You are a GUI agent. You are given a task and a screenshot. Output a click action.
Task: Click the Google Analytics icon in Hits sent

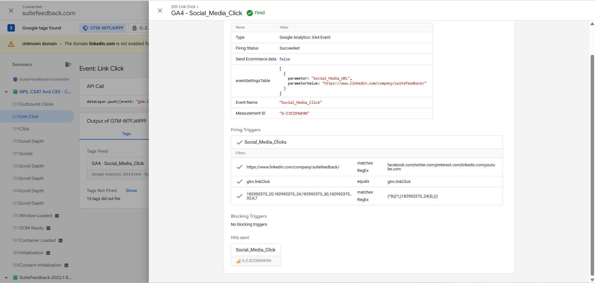238,261
